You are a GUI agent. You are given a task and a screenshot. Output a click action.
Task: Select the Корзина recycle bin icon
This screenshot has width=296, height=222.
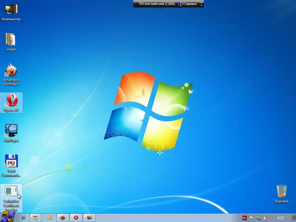[x=282, y=194]
